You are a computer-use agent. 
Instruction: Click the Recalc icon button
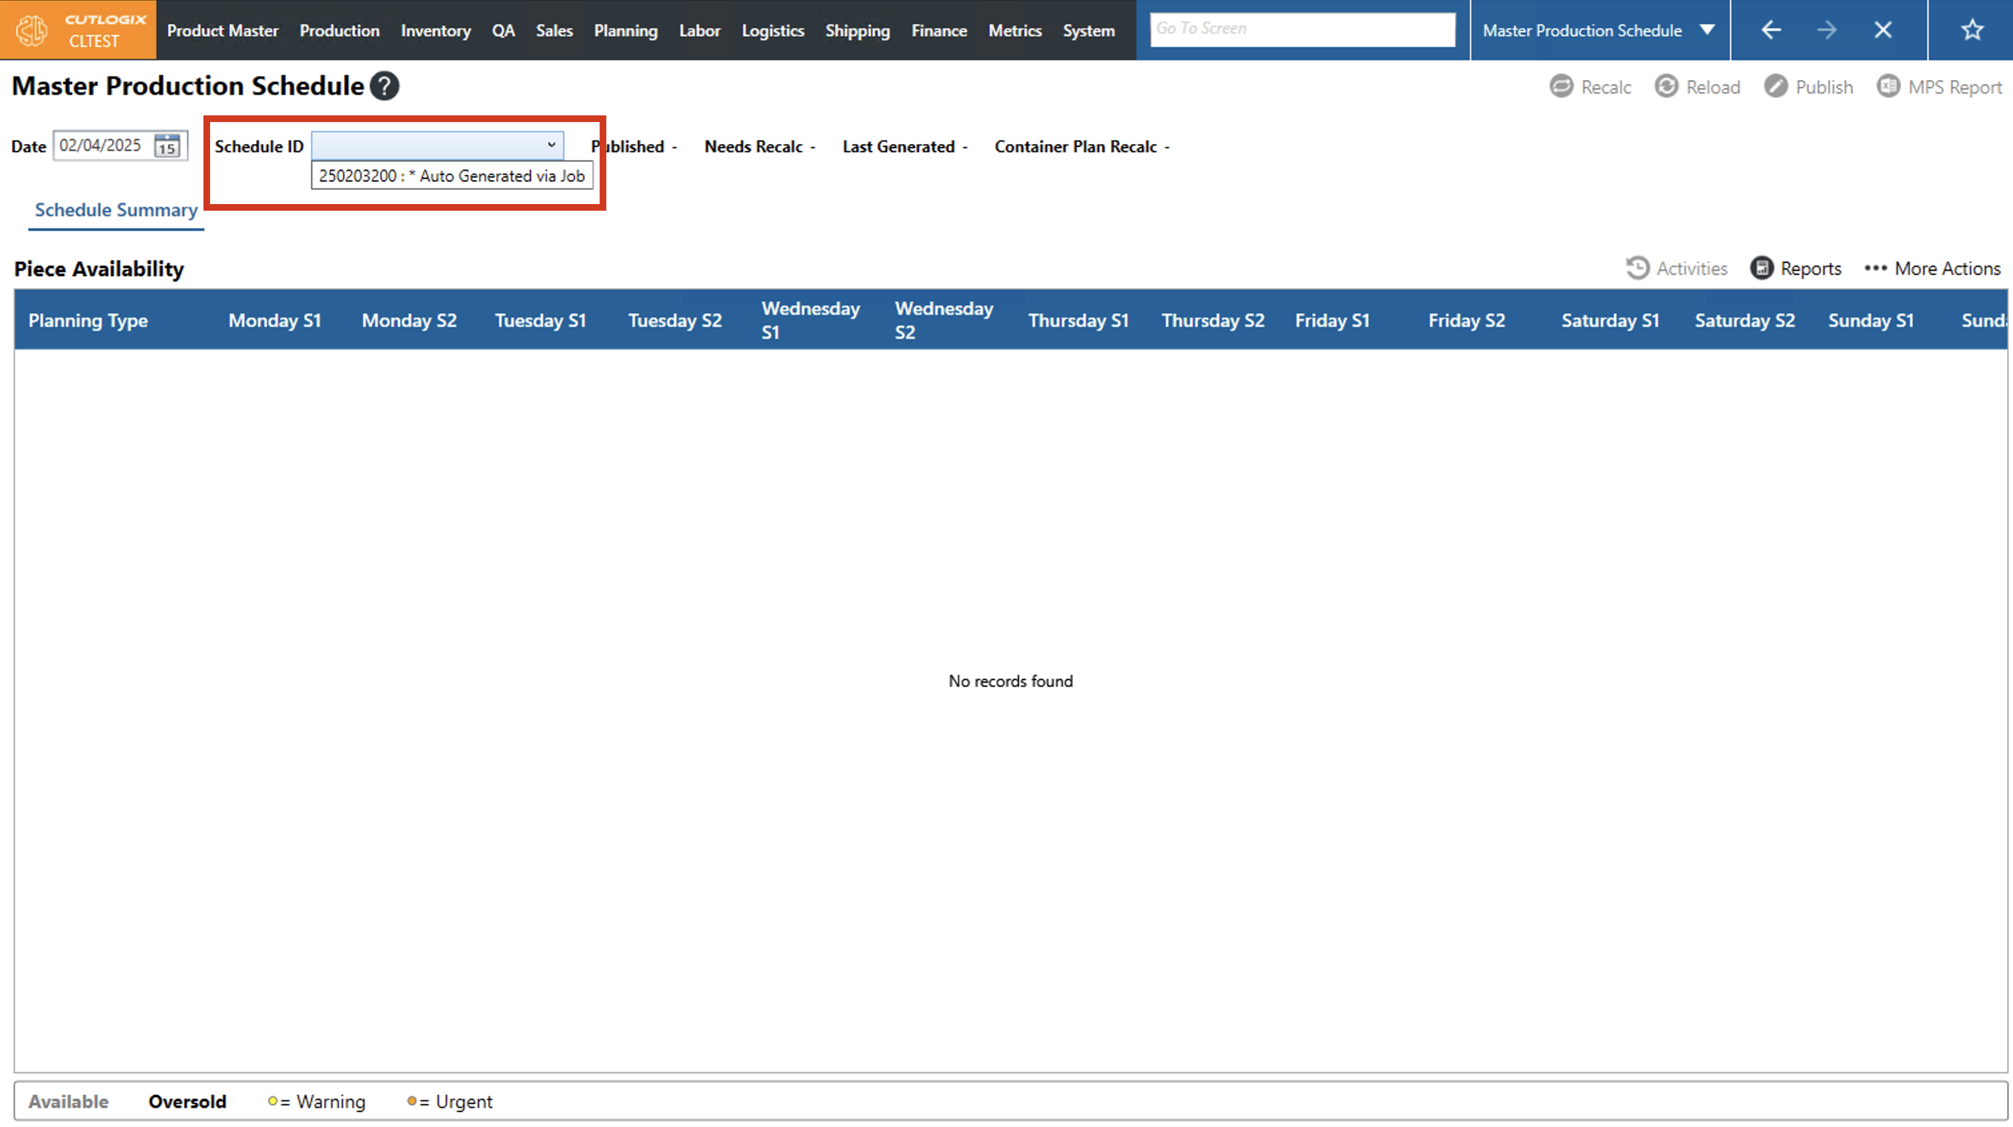point(1561,87)
